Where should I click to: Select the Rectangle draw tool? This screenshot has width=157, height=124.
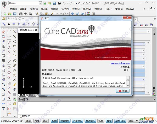coord(15,46)
